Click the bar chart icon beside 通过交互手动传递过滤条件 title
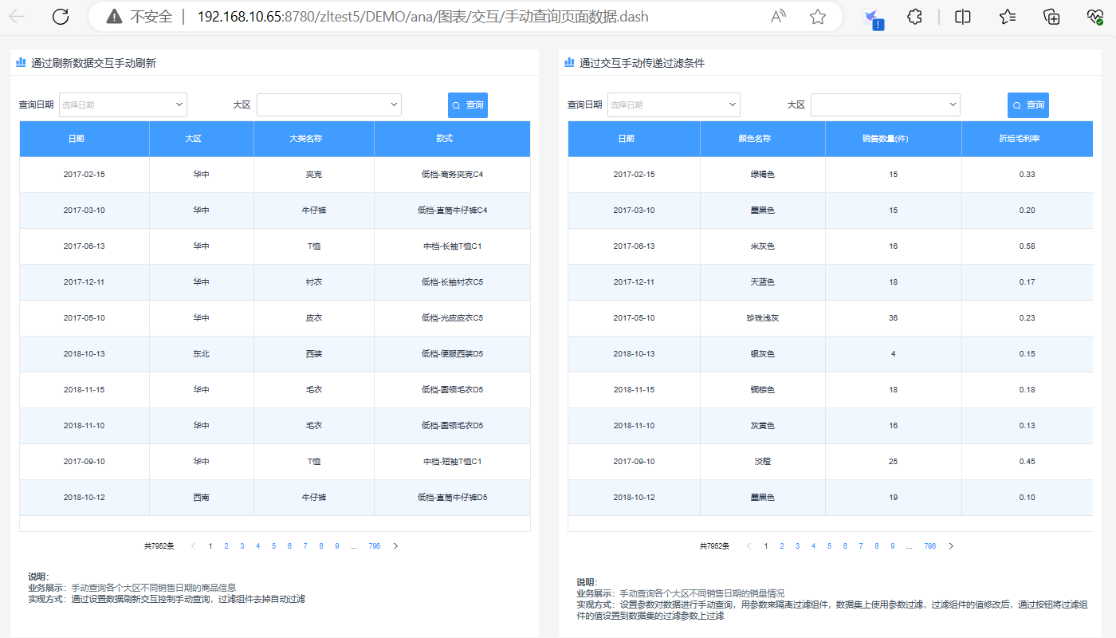Viewport: 1116px width, 638px height. 568,62
